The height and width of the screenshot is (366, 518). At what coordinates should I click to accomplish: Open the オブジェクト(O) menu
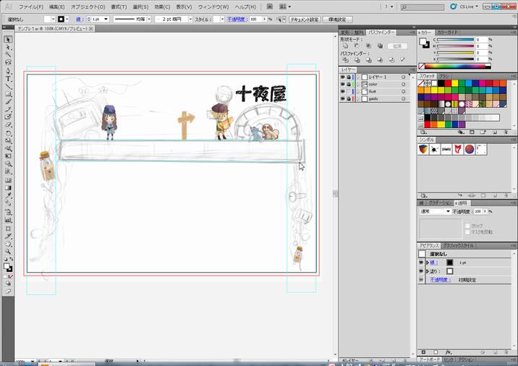[x=88, y=7]
